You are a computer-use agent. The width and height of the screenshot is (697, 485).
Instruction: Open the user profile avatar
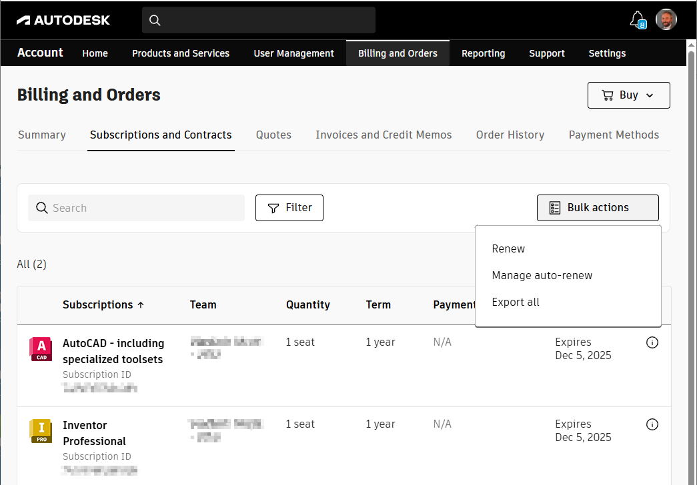666,19
